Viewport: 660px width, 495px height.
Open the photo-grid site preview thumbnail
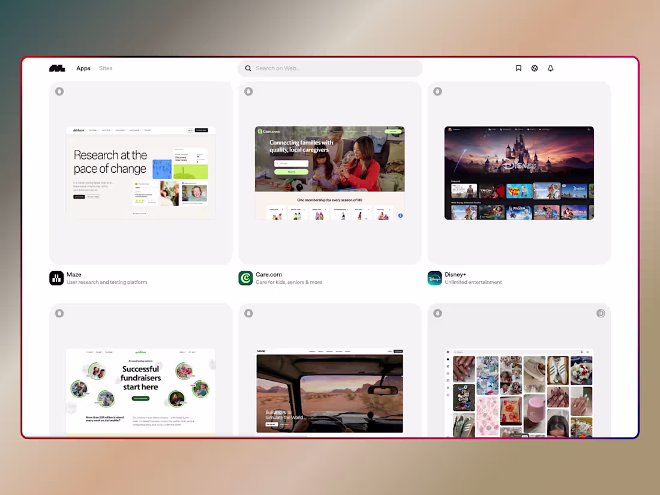pyautogui.click(x=519, y=393)
